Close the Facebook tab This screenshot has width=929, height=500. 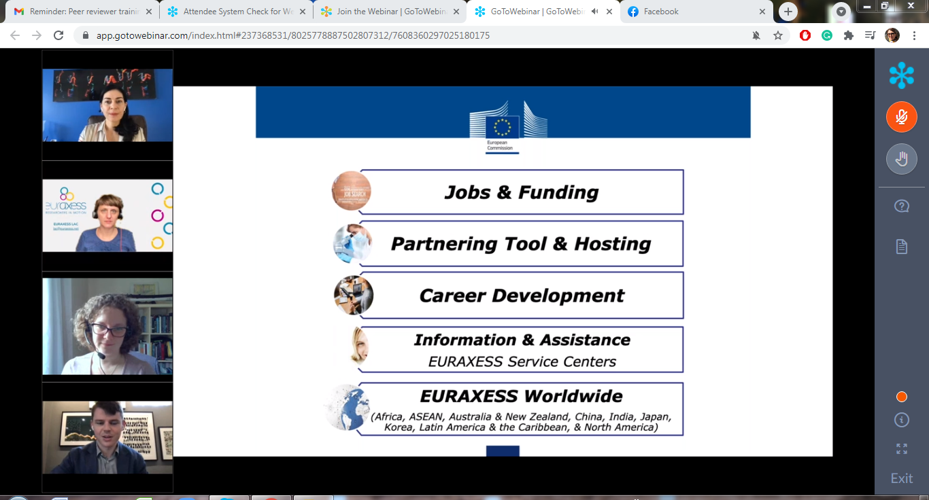click(x=762, y=12)
